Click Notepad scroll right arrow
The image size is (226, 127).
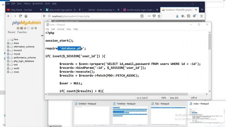click(x=207, y=94)
